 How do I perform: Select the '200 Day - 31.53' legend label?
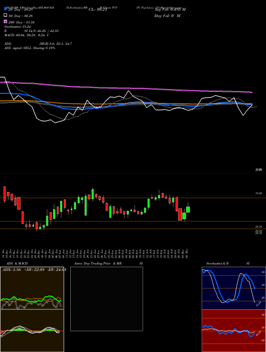21,22
